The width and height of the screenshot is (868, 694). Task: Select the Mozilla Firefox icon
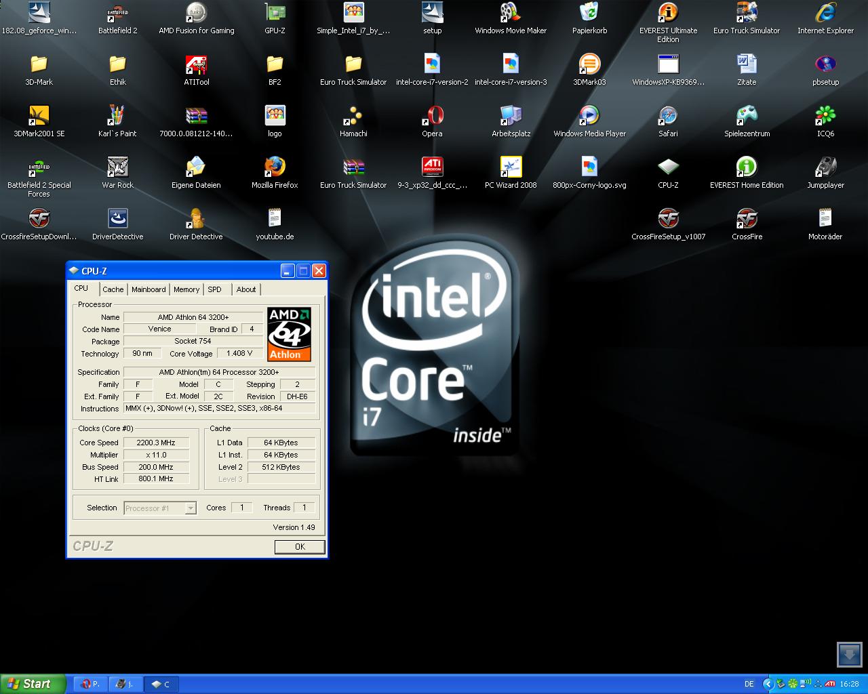coord(275,173)
